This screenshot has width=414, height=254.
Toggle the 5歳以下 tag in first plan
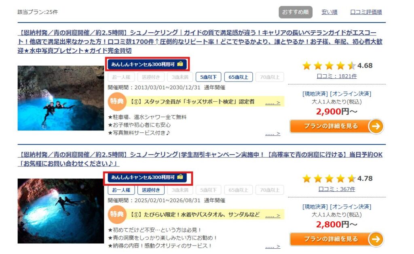coord(208,77)
